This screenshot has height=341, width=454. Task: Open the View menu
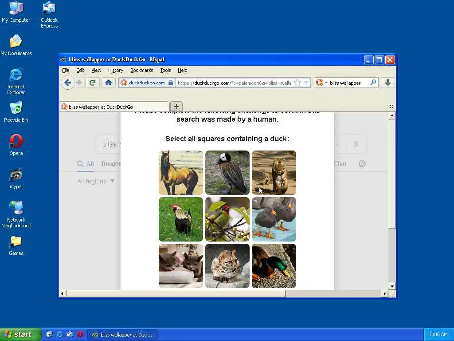(x=96, y=70)
